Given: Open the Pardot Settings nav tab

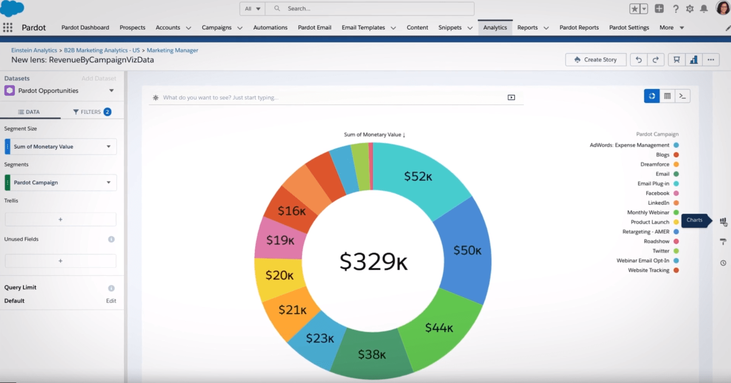Looking at the screenshot, I should 629,28.
